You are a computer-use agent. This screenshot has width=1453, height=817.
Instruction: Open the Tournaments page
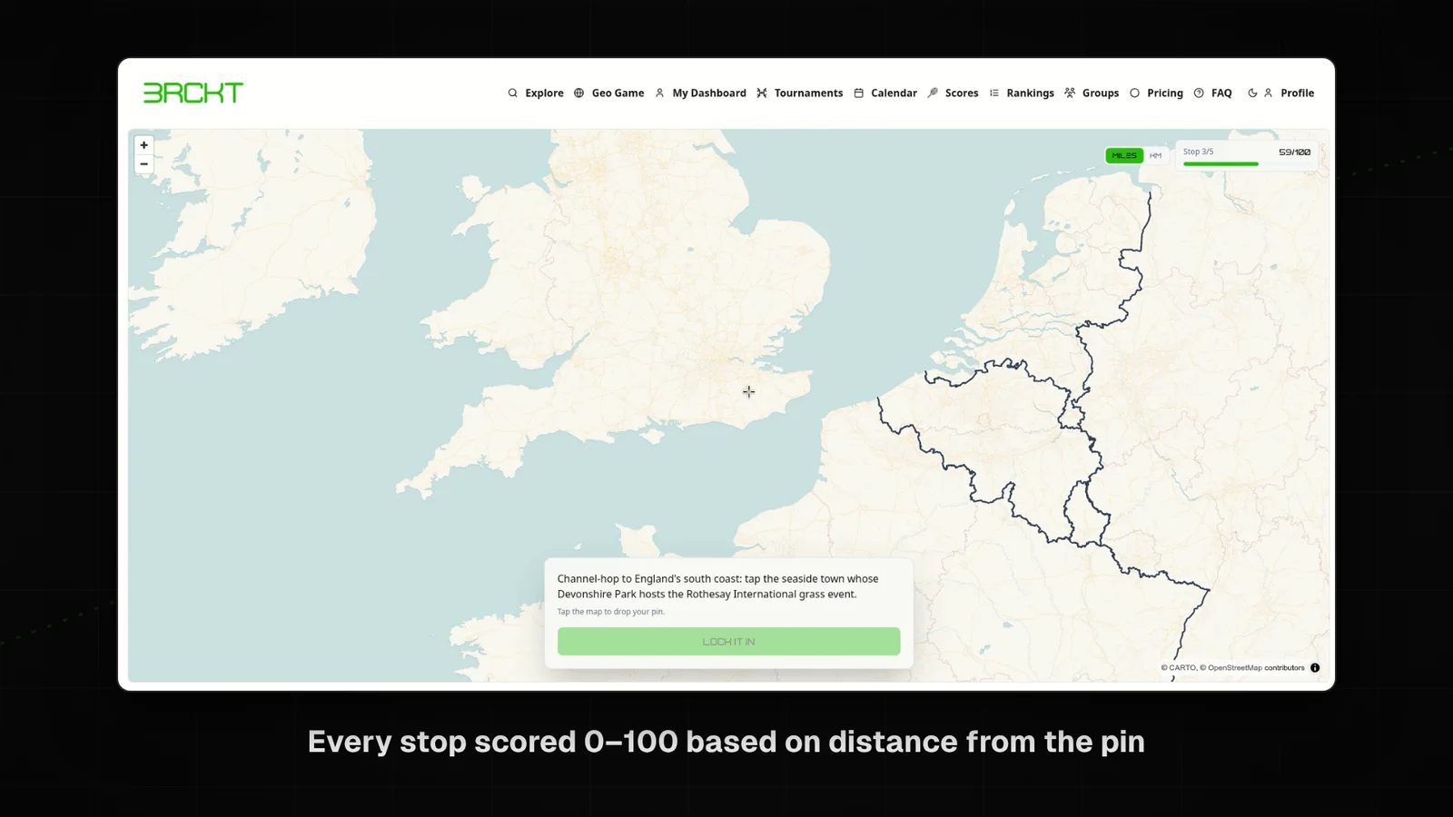(808, 93)
